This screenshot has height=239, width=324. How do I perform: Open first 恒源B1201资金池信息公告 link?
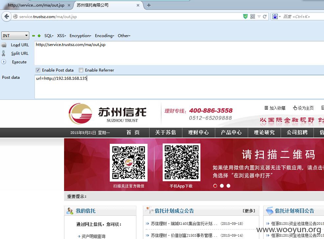coord(297,224)
